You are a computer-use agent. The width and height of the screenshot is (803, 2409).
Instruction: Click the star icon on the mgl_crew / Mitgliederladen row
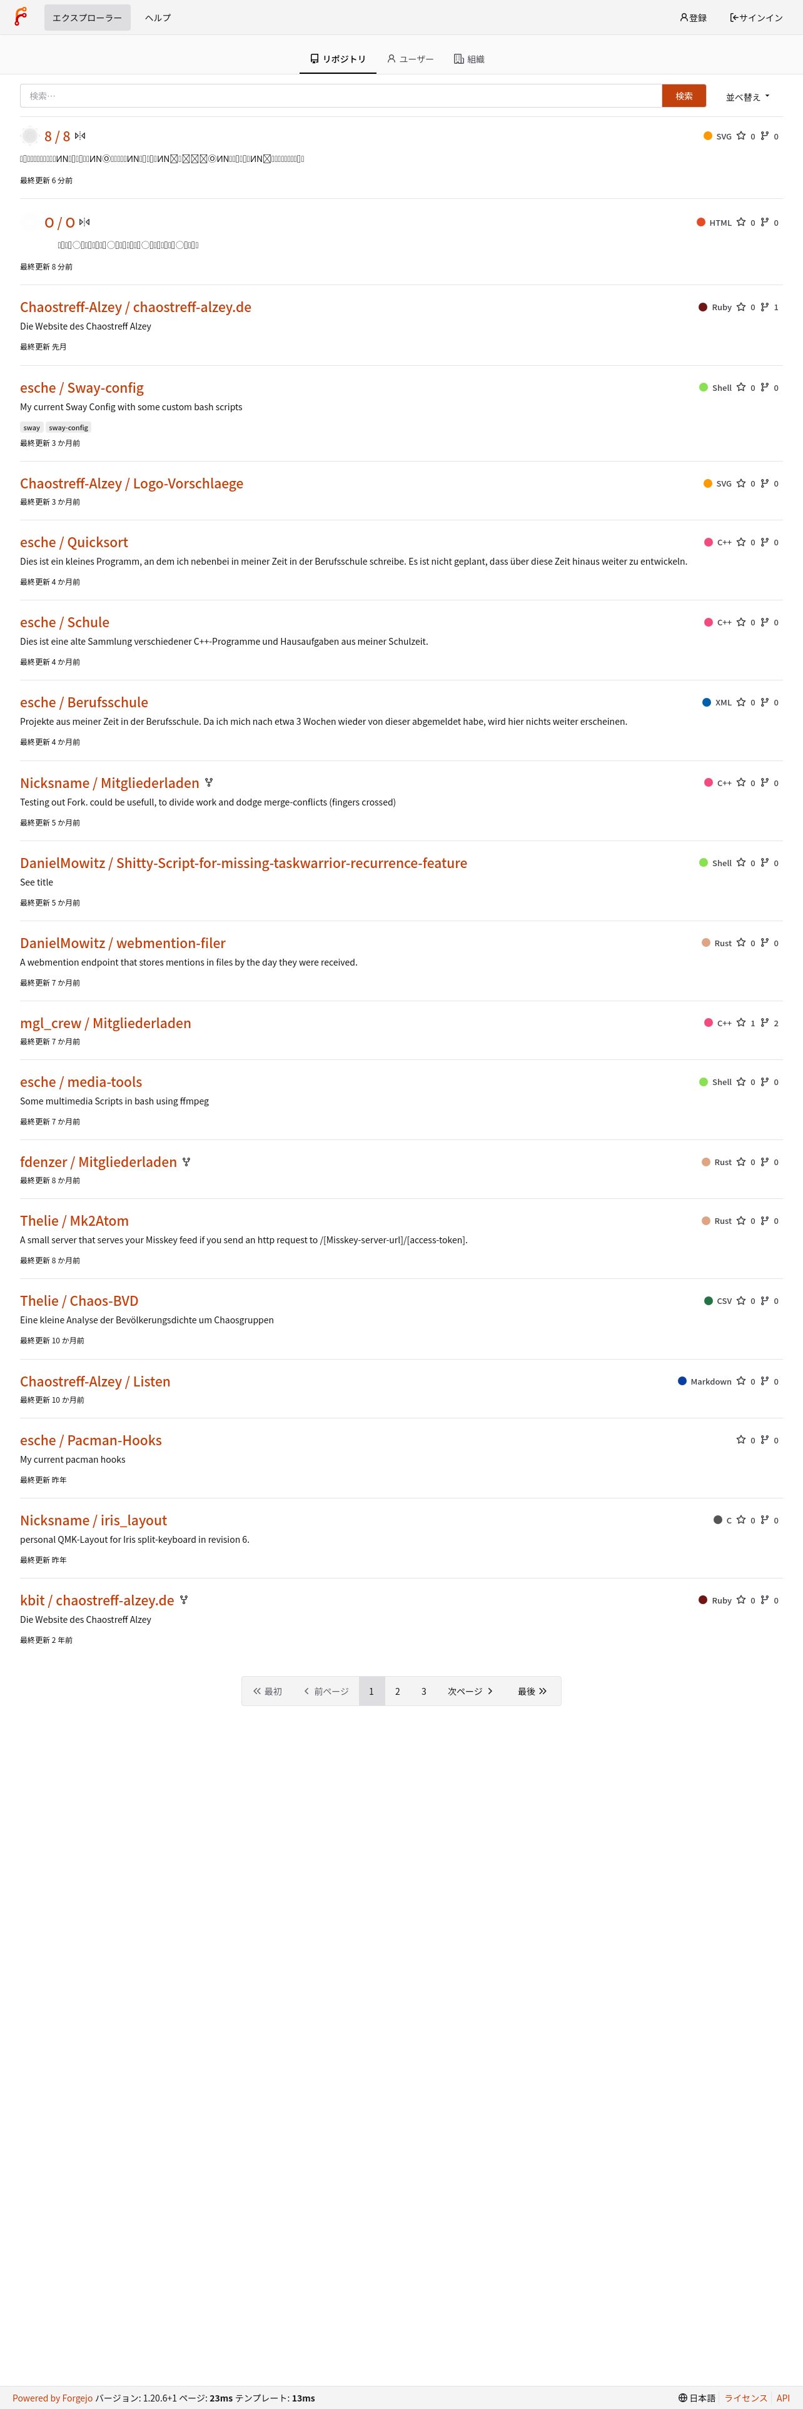pos(740,1023)
